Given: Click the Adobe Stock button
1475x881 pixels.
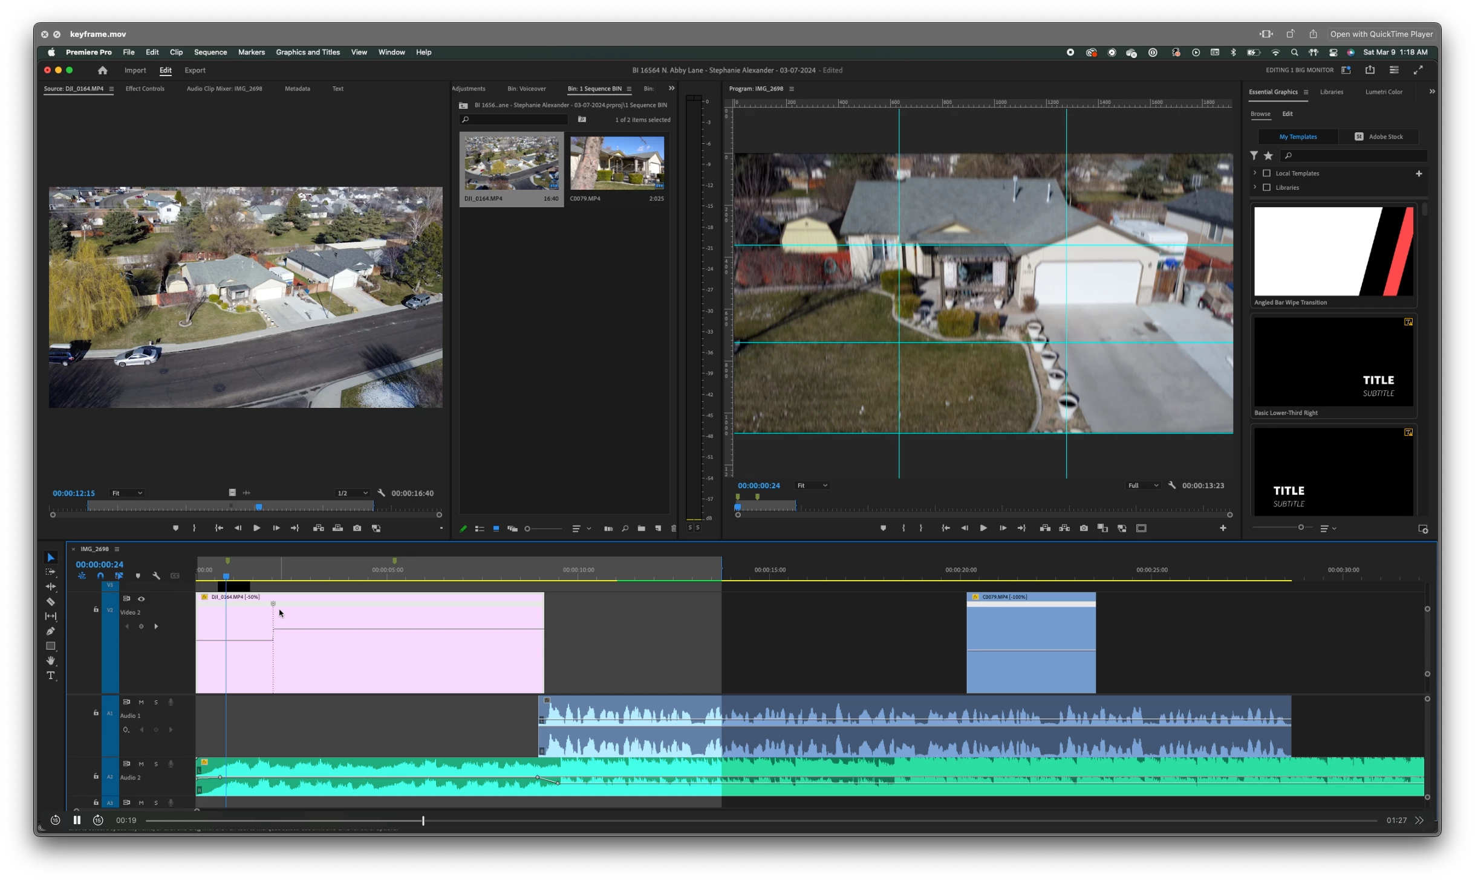Looking at the screenshot, I should tap(1378, 137).
